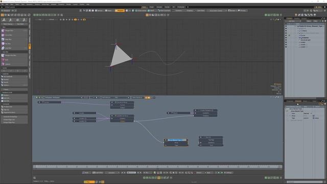The image size is (327, 184).
Task: Select the Pen Slice tool
Action: coord(14,43)
